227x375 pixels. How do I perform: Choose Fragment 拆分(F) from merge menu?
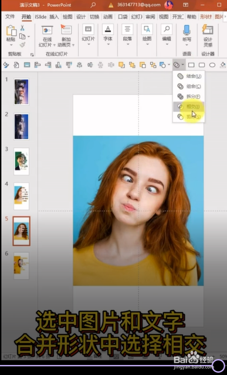(189, 96)
